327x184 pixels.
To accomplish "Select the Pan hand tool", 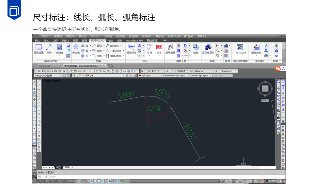I will 97,71.
